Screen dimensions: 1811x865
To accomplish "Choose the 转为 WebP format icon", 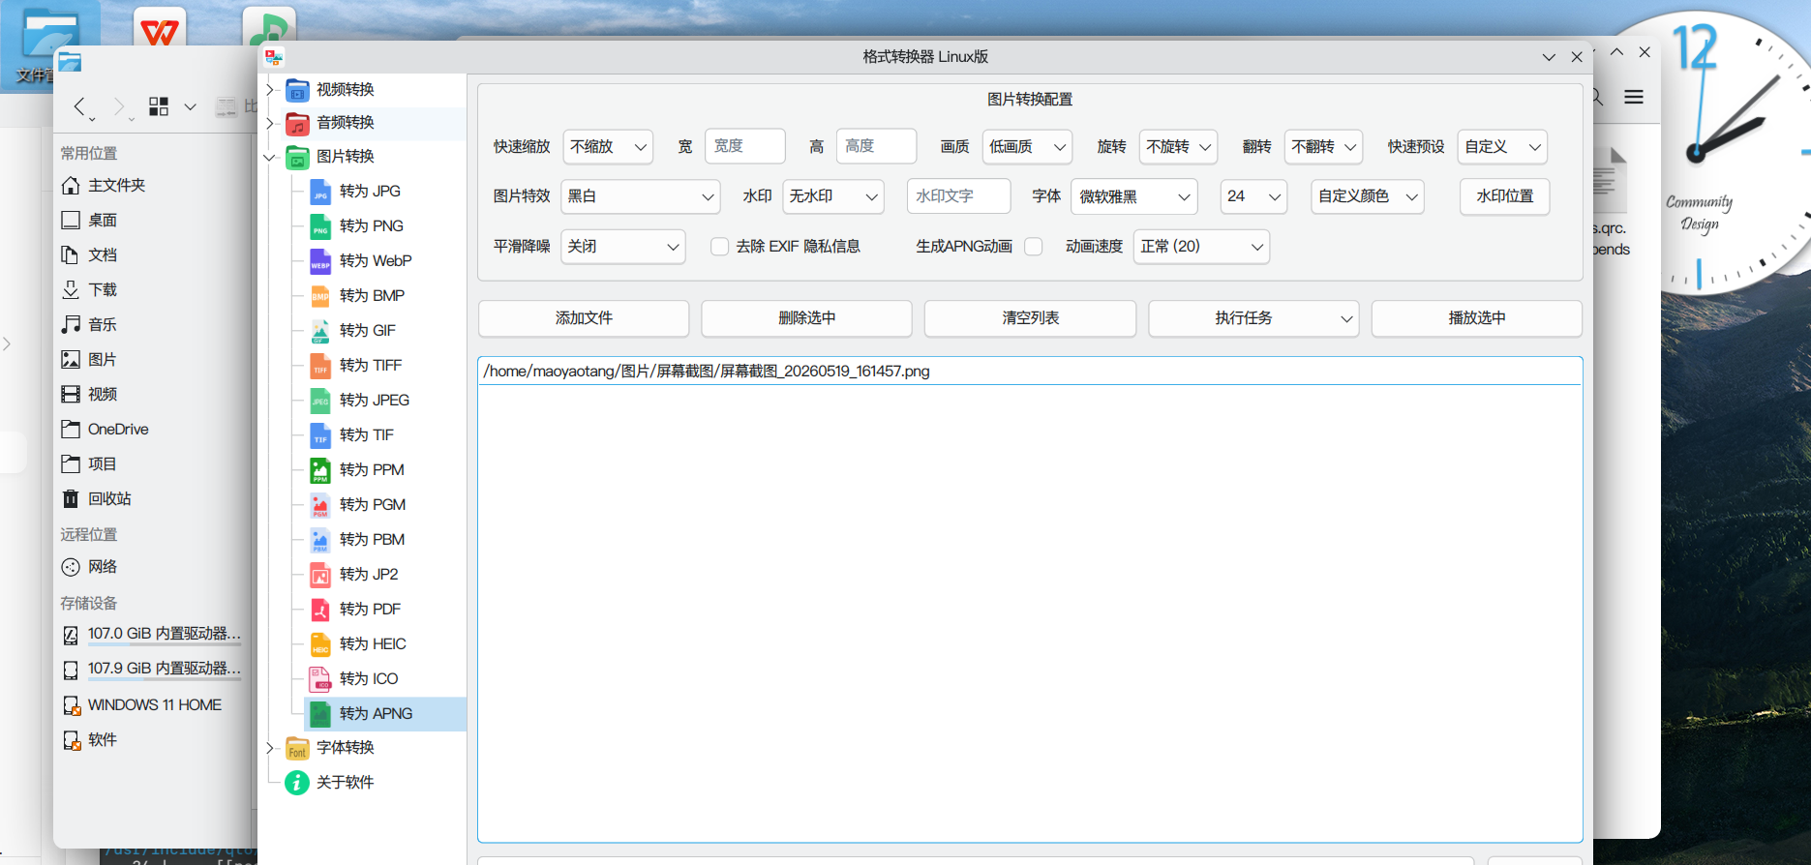I will coord(320,261).
